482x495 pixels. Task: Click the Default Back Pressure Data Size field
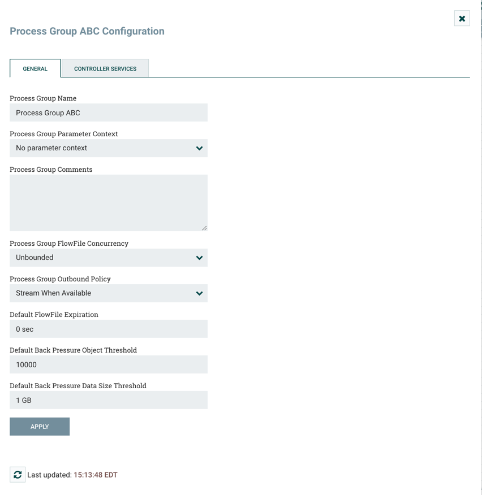point(108,400)
